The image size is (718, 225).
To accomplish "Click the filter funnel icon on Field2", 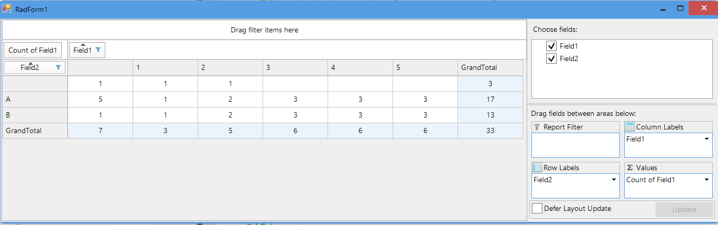I will [x=58, y=67].
